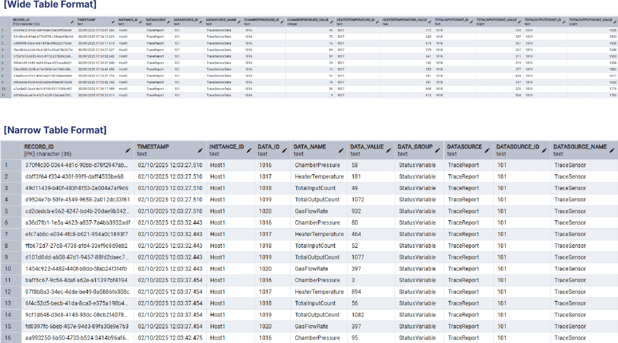Viewport: 618px width, 343px height.
Task: Click the cell with value 1072
Action: [358, 200]
